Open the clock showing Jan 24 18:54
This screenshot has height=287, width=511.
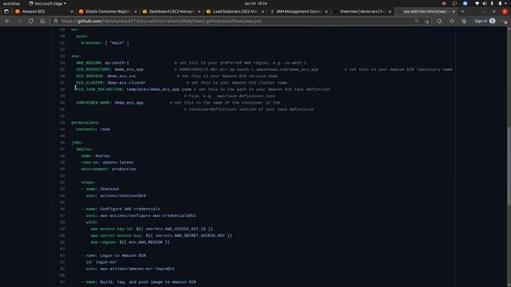pos(255,3)
